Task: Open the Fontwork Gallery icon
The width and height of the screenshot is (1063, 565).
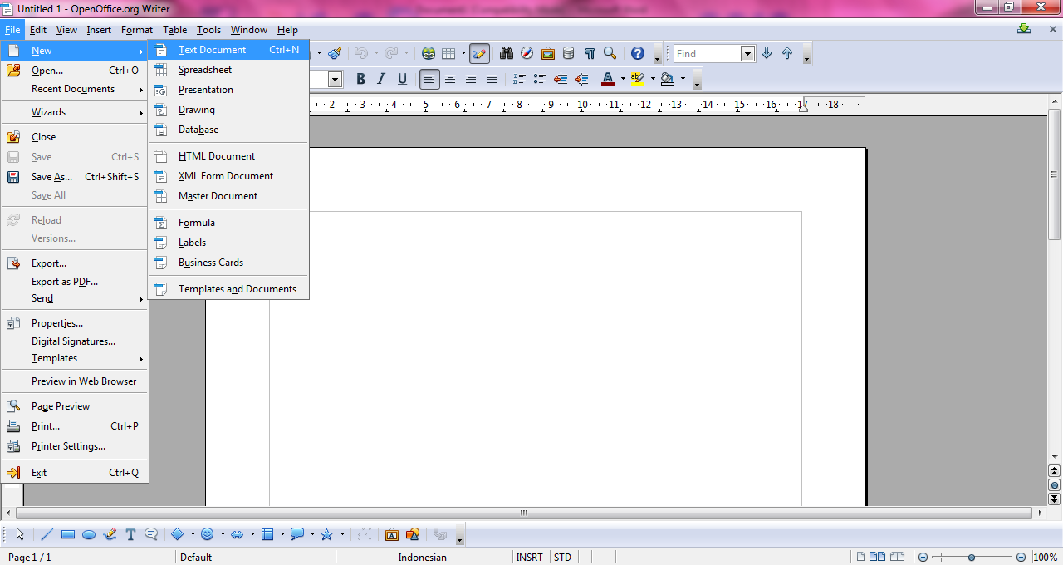Action: click(390, 534)
